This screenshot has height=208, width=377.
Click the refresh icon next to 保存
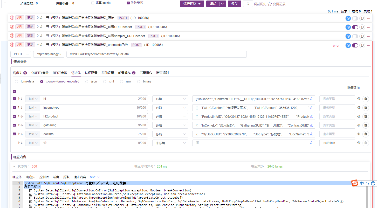(248, 4)
